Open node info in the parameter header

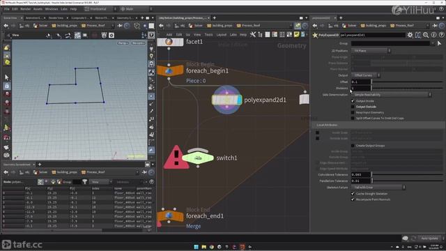(433, 35)
